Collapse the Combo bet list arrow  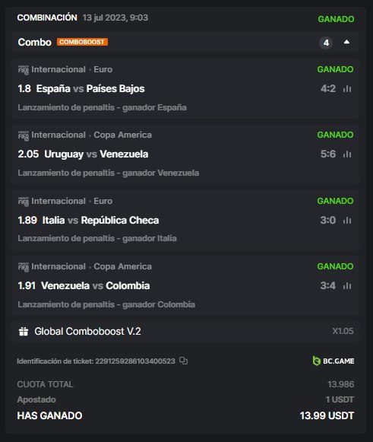tap(346, 42)
